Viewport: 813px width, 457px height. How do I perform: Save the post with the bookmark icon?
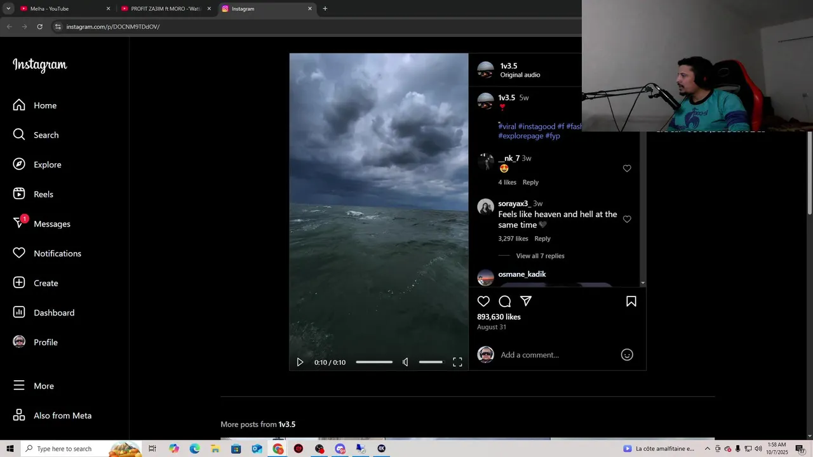[x=631, y=301]
